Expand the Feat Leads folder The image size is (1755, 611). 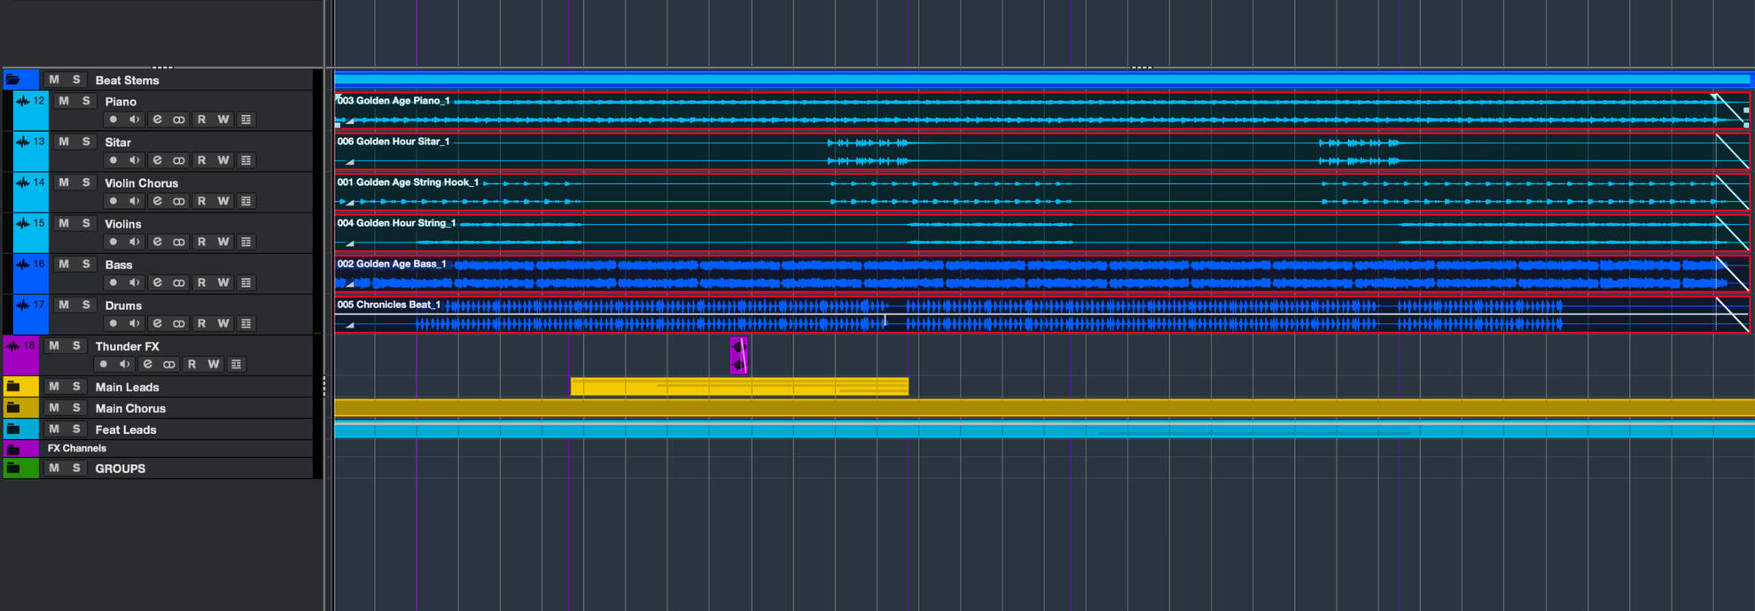click(13, 429)
